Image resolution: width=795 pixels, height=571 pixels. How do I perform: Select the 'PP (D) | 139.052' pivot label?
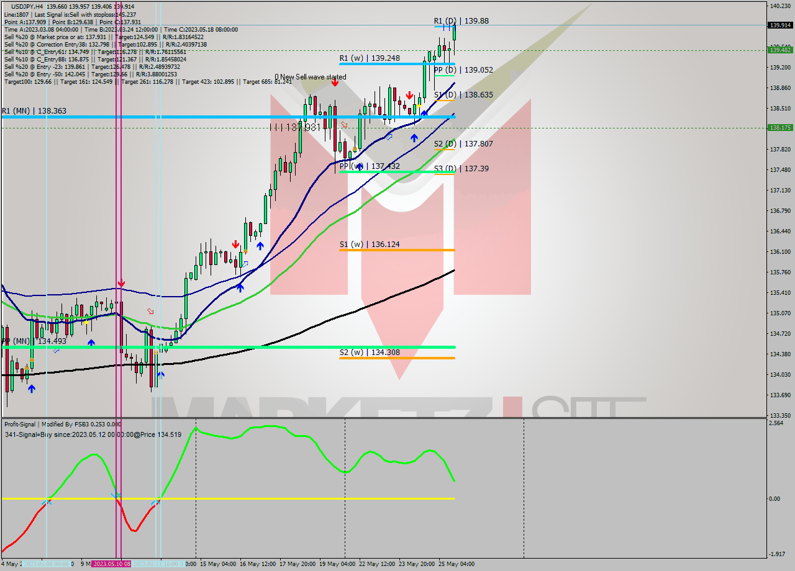coord(463,70)
